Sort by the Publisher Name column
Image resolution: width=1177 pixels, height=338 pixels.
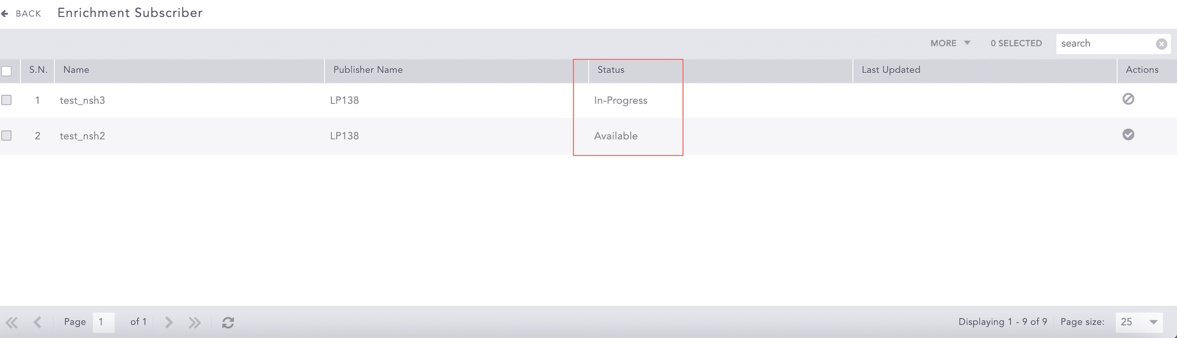pos(368,70)
